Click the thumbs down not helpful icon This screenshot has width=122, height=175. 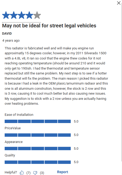[35, 173]
